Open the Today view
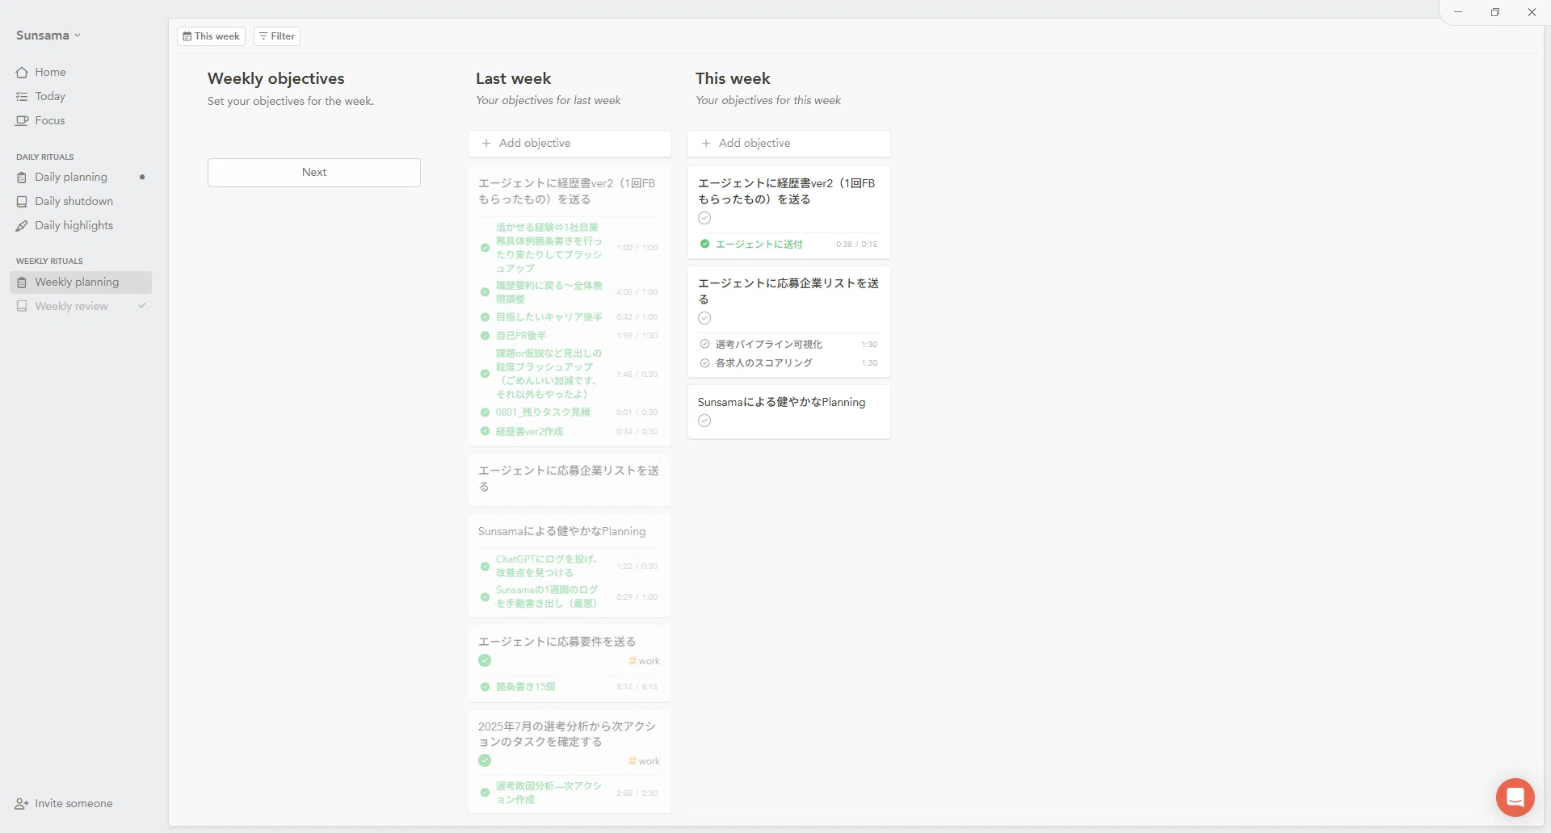The height and width of the screenshot is (833, 1551). [50, 96]
